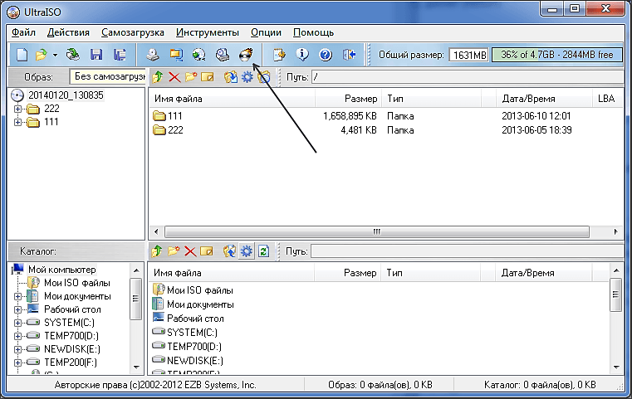
Task: Click the Refresh icon in Catalog toolbar
Action: pos(263,251)
